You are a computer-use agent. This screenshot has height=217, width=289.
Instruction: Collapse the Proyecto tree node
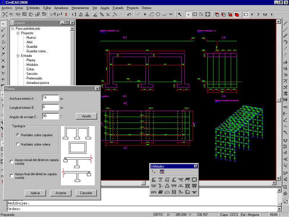[x=18, y=33]
